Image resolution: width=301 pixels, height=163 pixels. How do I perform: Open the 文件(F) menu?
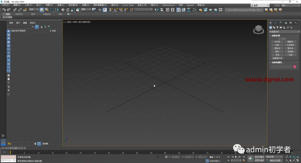tap(5, 5)
